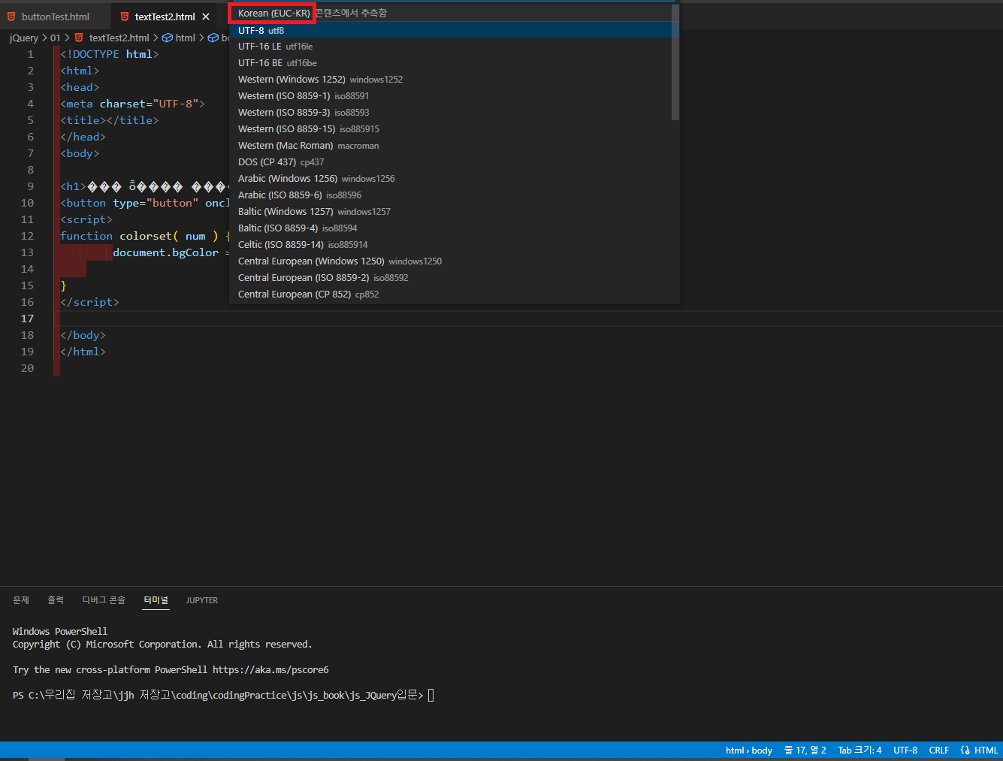Click the Tab 크기: 4 indentation setting
This screenshot has width=1003, height=761.
[859, 750]
